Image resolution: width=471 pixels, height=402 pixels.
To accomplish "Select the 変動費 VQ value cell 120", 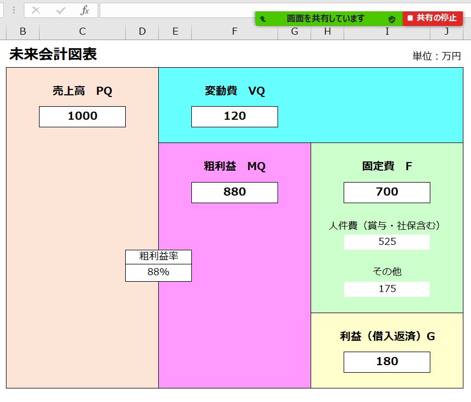I will pyautogui.click(x=234, y=116).
